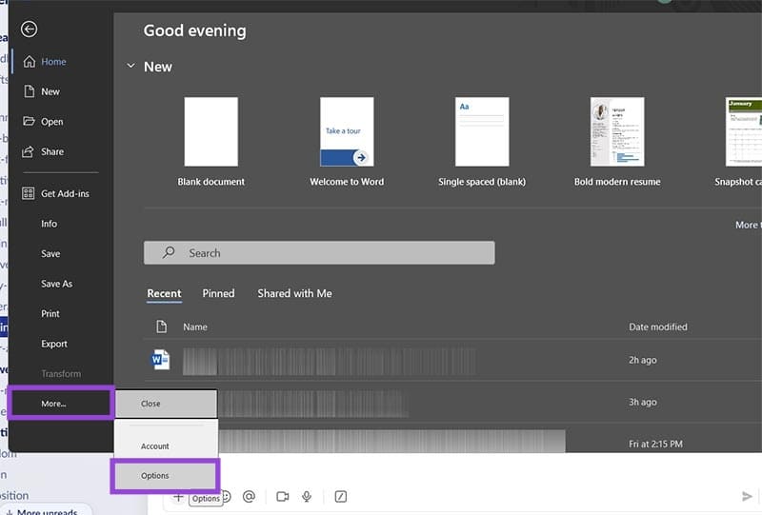Switch to the Pinned tab
The image size is (762, 515).
tap(218, 294)
